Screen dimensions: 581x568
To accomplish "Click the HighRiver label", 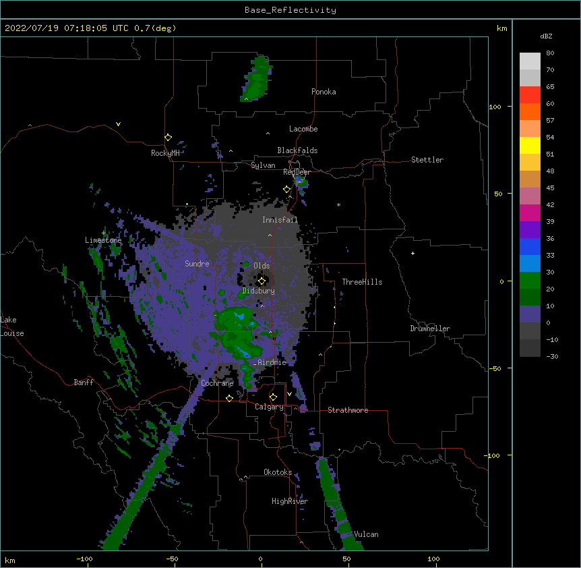I will pos(290,501).
